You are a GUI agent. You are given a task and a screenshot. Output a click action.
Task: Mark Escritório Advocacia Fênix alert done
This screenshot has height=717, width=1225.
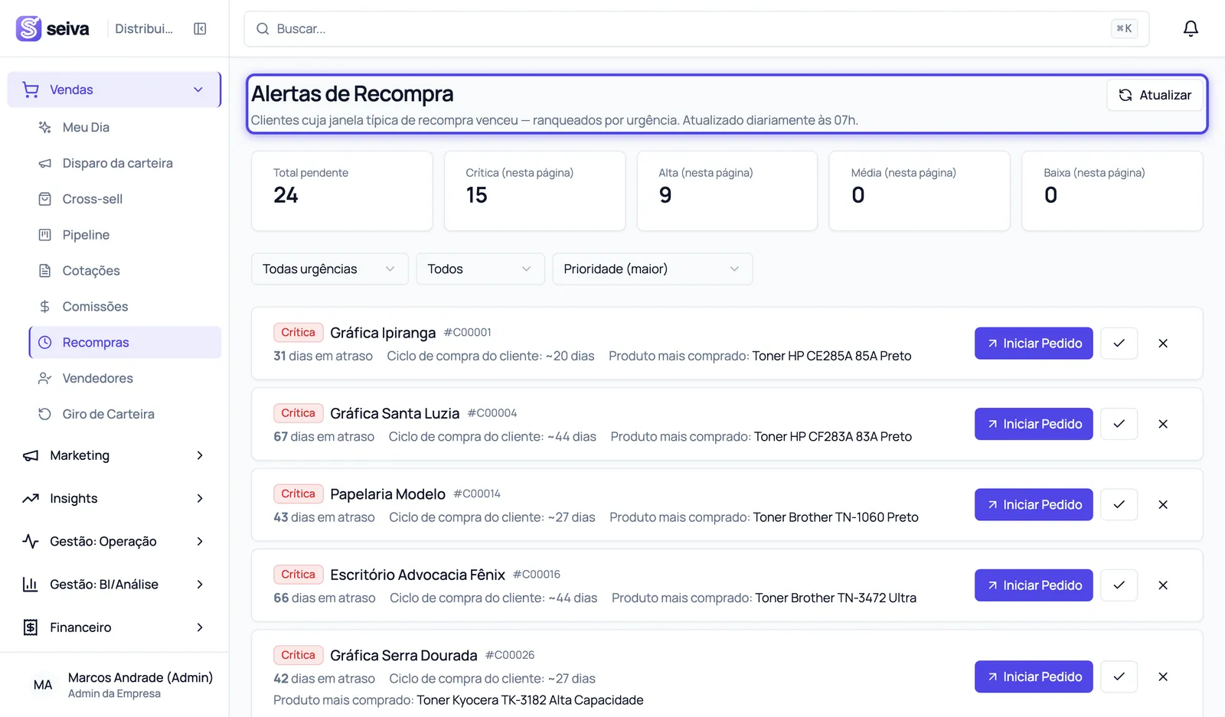click(1119, 585)
